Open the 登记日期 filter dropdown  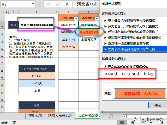point(76,19)
